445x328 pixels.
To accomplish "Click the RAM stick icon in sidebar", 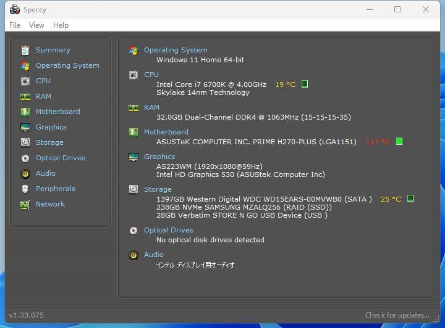I will click(x=25, y=97).
